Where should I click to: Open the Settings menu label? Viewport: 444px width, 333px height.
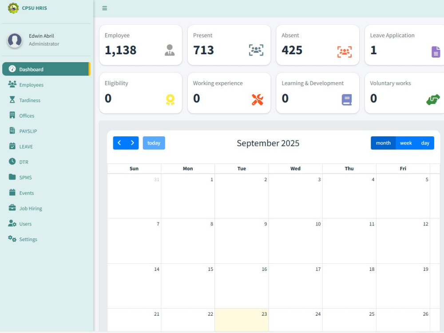point(28,239)
